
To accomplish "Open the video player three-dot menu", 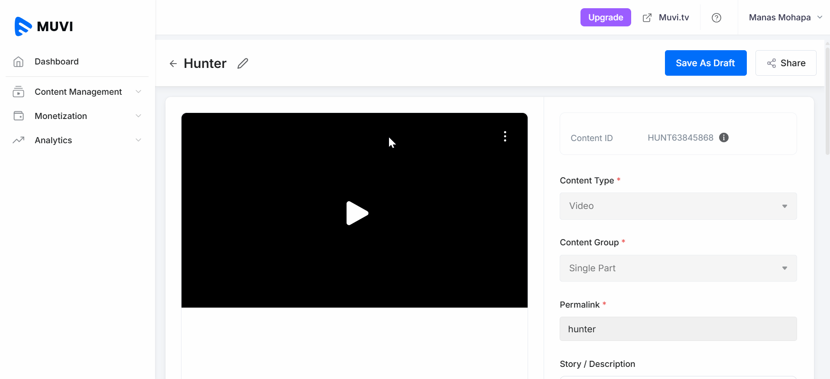I will 505,136.
